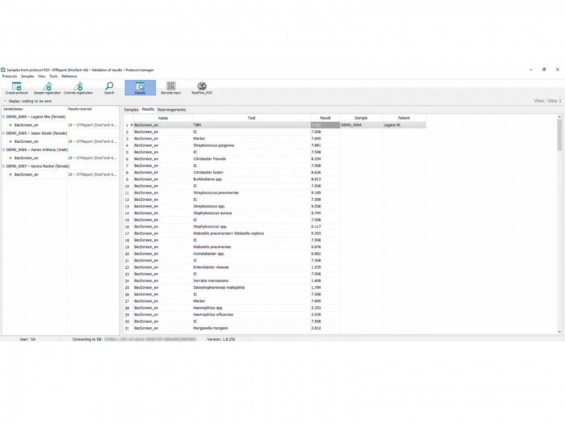The width and height of the screenshot is (565, 424).
Task: Open the Reference menu
Action: pyautogui.click(x=69, y=76)
